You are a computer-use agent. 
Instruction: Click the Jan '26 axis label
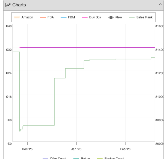click(x=76, y=149)
